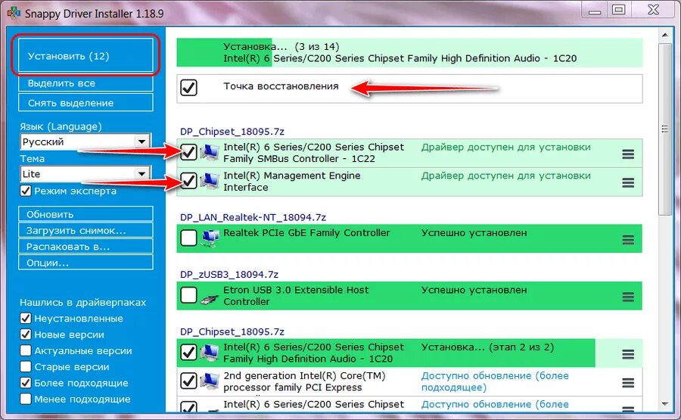The width and height of the screenshot is (681, 420).
Task: Check Etron USB 3.0 Host Controller checkbox
Action: tap(188, 295)
